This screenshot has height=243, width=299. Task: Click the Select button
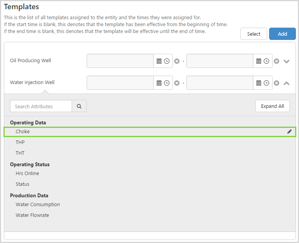[x=253, y=34]
